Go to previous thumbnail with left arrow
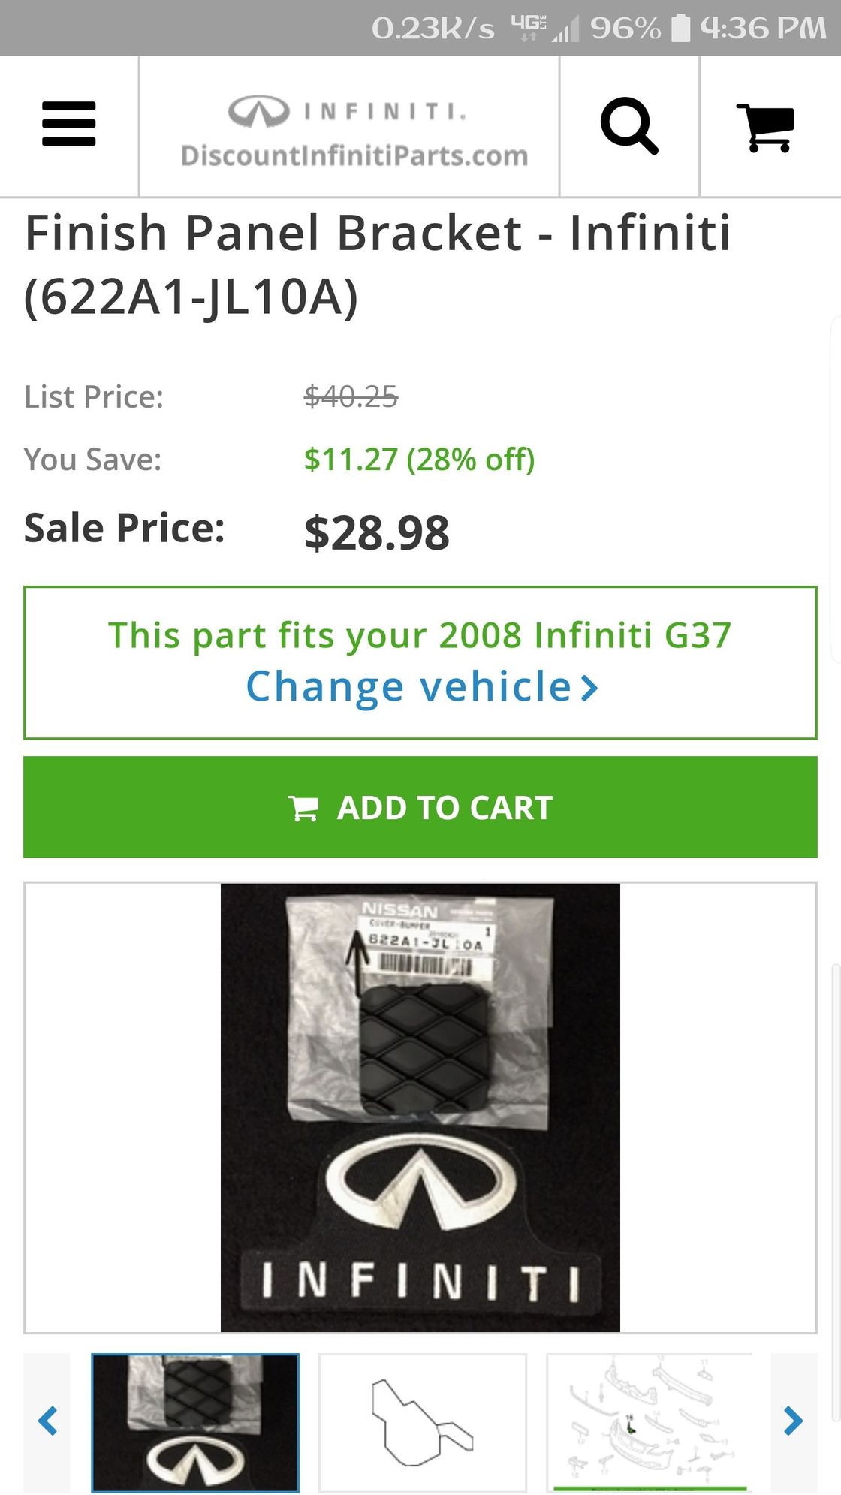The width and height of the screenshot is (841, 1495). tap(47, 1421)
